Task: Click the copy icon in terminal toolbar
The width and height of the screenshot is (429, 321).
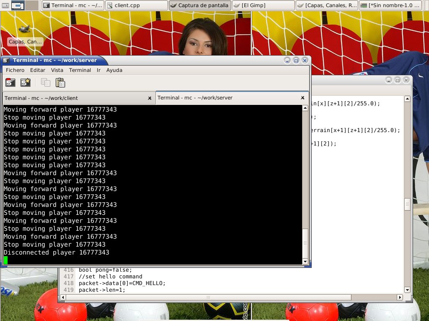Action: pyautogui.click(x=45, y=82)
